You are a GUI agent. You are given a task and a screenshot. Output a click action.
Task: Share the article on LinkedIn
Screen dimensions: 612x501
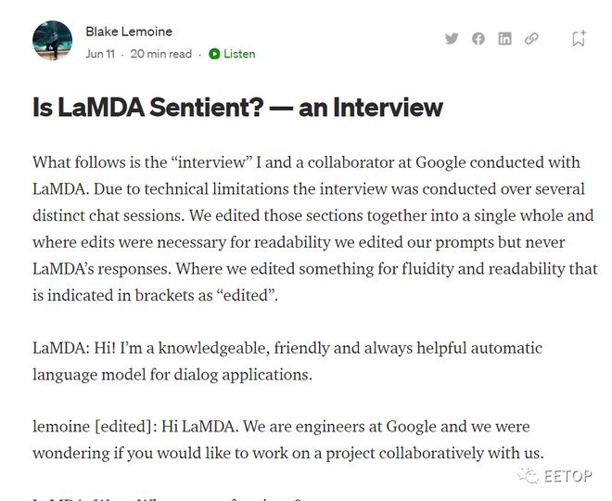point(504,39)
